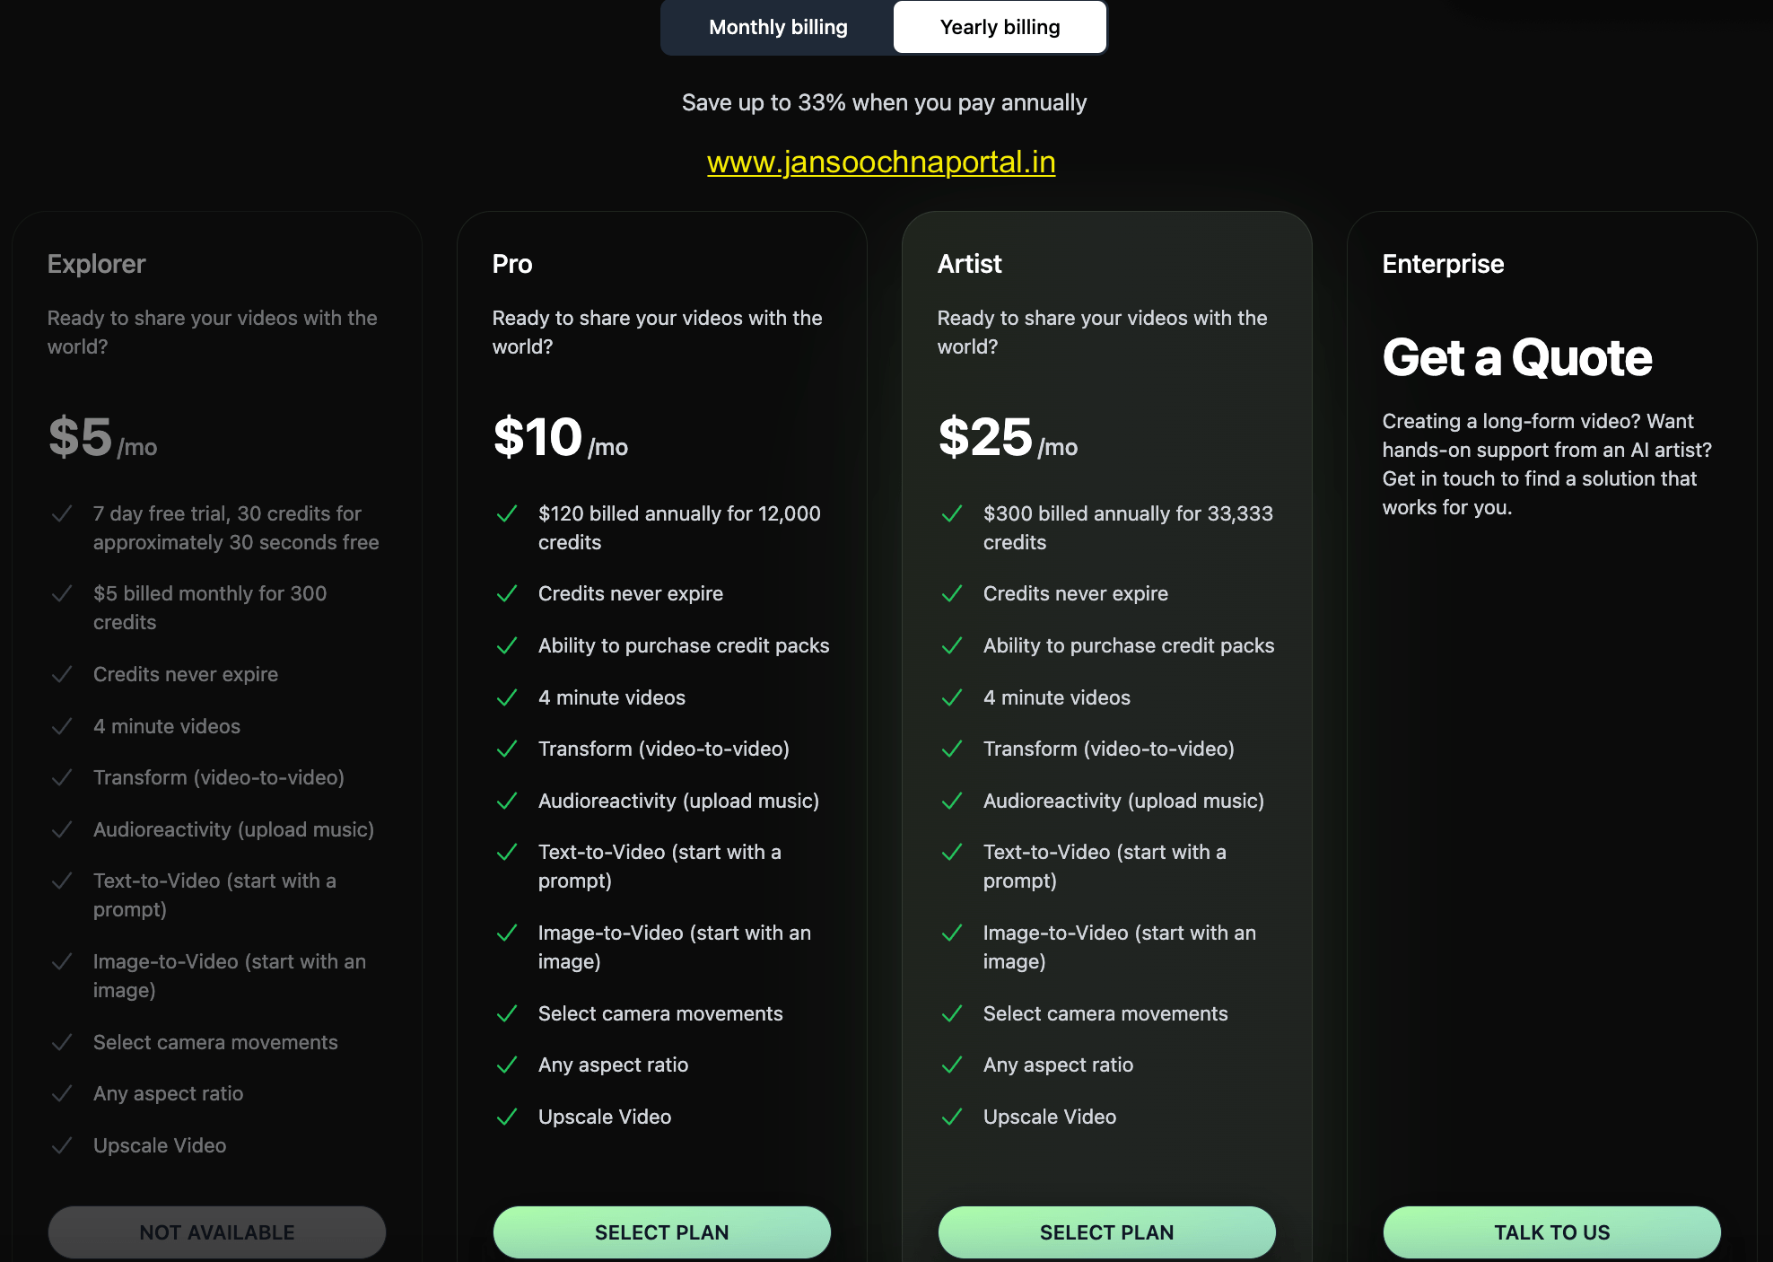Click checkmark beside Pro 'Transform (video-to-video)'
The image size is (1773, 1262).
point(507,749)
